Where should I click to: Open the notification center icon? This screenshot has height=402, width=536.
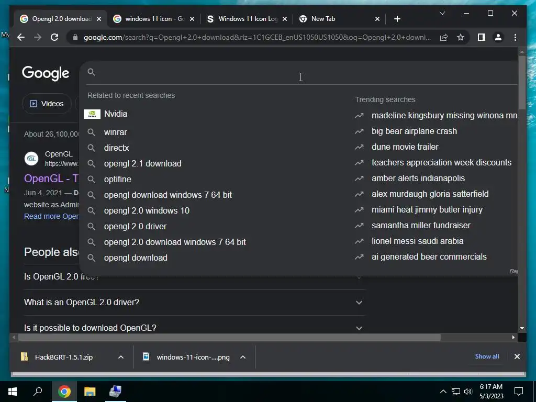pyautogui.click(x=519, y=392)
